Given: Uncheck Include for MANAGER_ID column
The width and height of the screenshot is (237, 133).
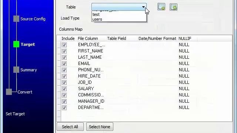Looking at the screenshot, I should (64, 101).
